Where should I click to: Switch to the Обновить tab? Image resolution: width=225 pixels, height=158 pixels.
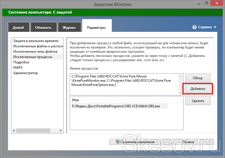point(43,28)
